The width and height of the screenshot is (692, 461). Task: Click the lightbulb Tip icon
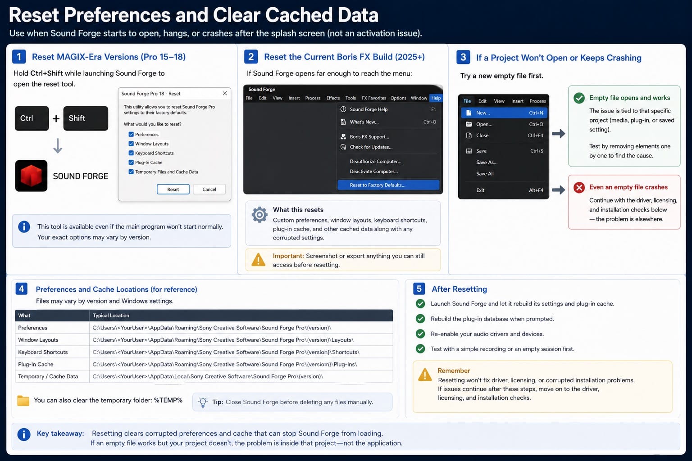203,402
